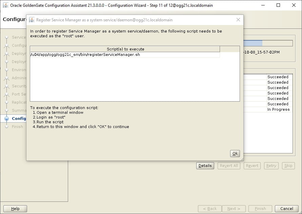The width and height of the screenshot is (302, 214).
Task: Click the dialog resize grip corner
Action: coord(242,159)
